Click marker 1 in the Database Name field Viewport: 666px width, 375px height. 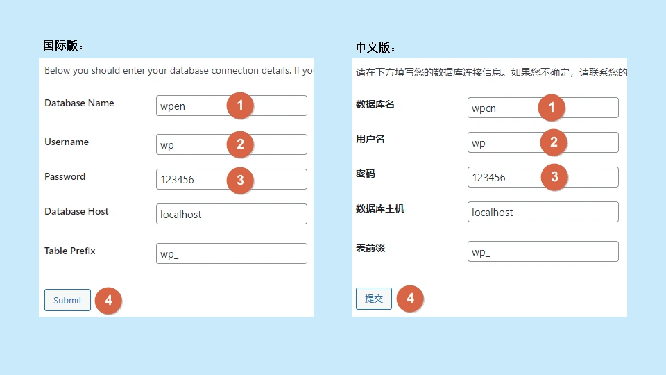point(240,106)
